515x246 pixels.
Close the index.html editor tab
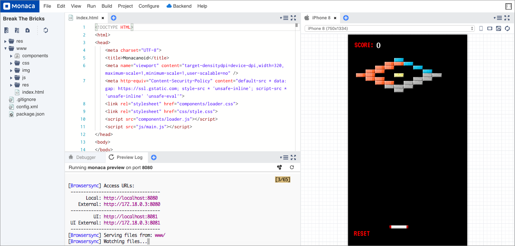tap(103, 18)
